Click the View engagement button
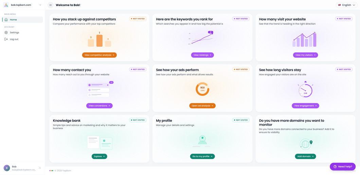Viewport: 360px width, 175px height. (x=305, y=106)
